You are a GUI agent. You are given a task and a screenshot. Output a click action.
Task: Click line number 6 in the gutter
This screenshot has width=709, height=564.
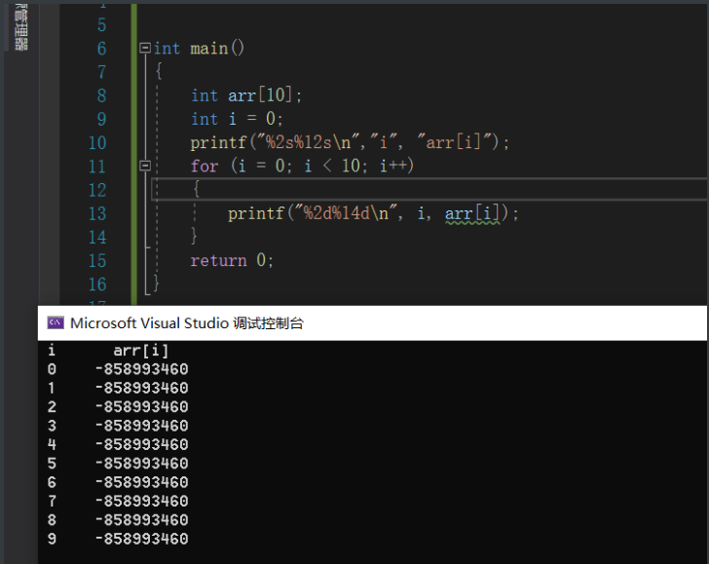tap(101, 49)
